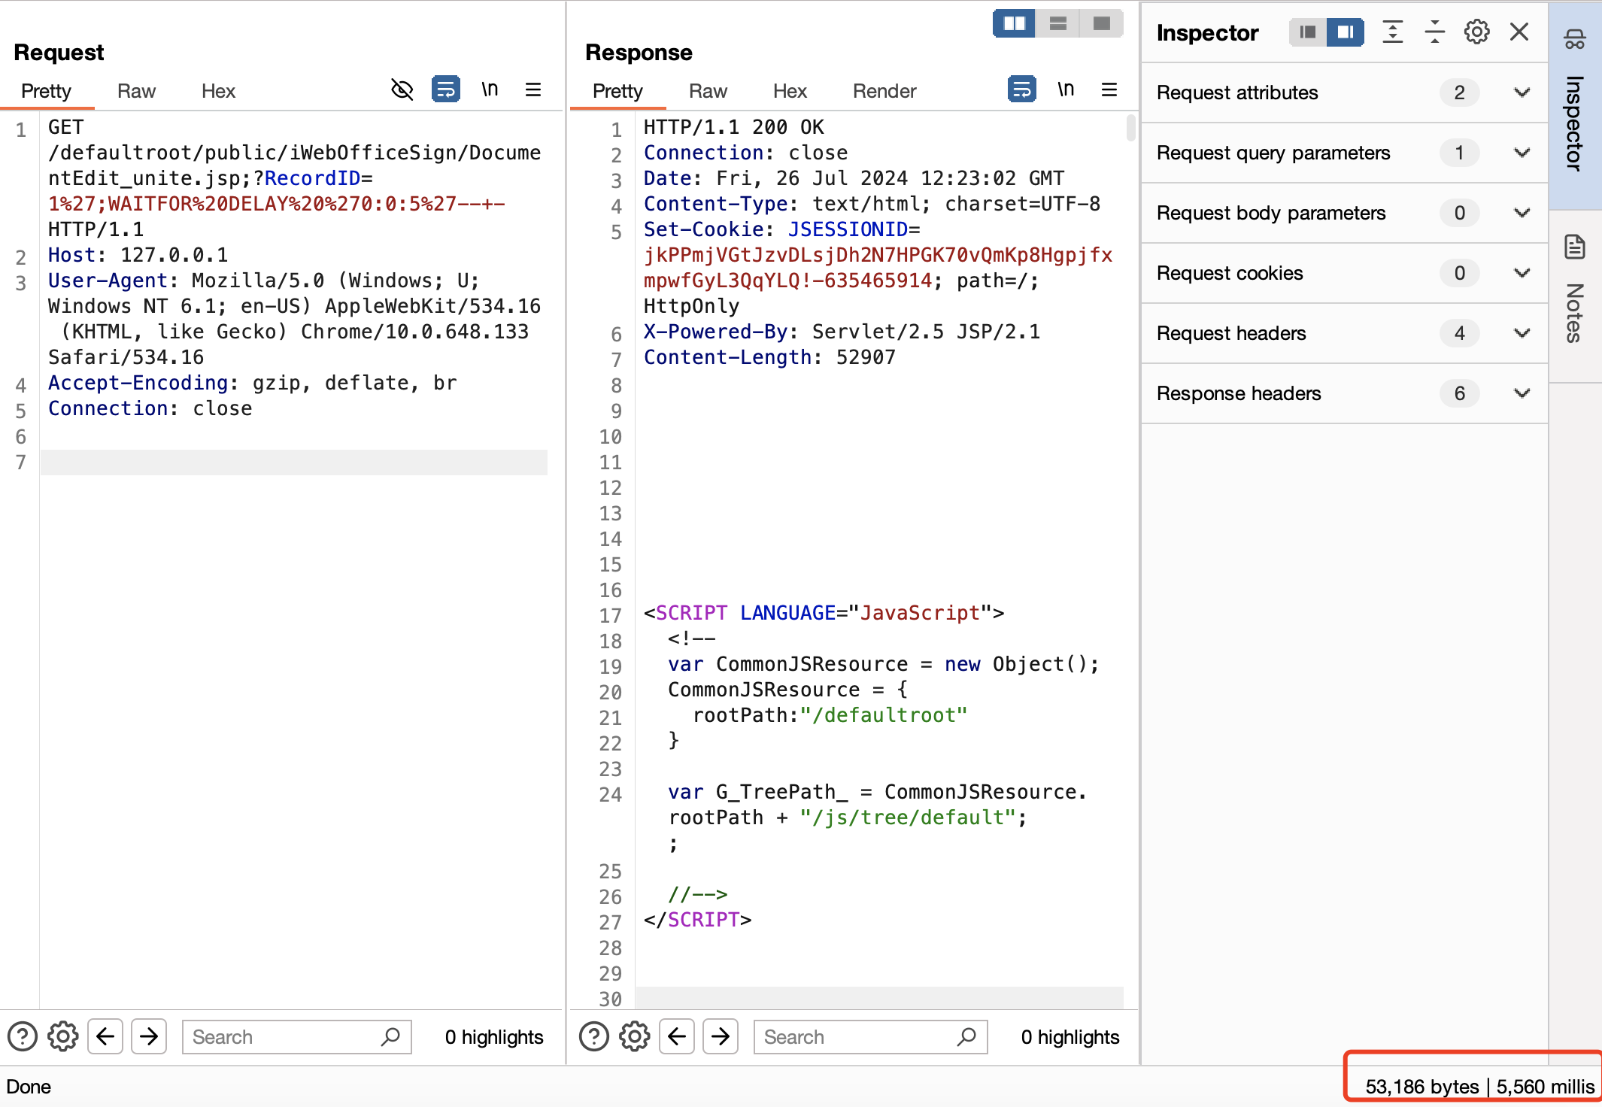Toggle hide non-printable characters in Request

point(402,90)
